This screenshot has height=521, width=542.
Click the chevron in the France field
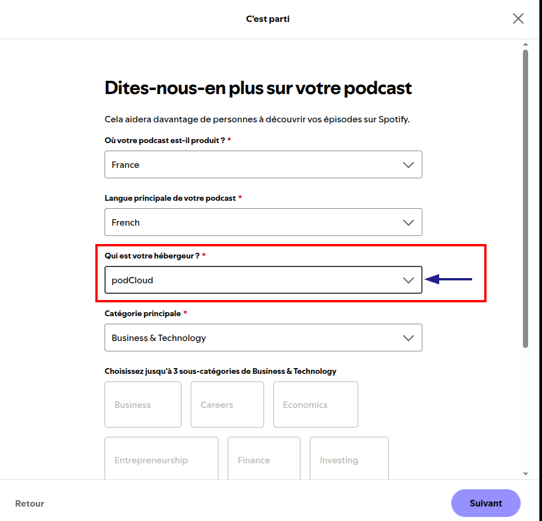[x=408, y=165]
